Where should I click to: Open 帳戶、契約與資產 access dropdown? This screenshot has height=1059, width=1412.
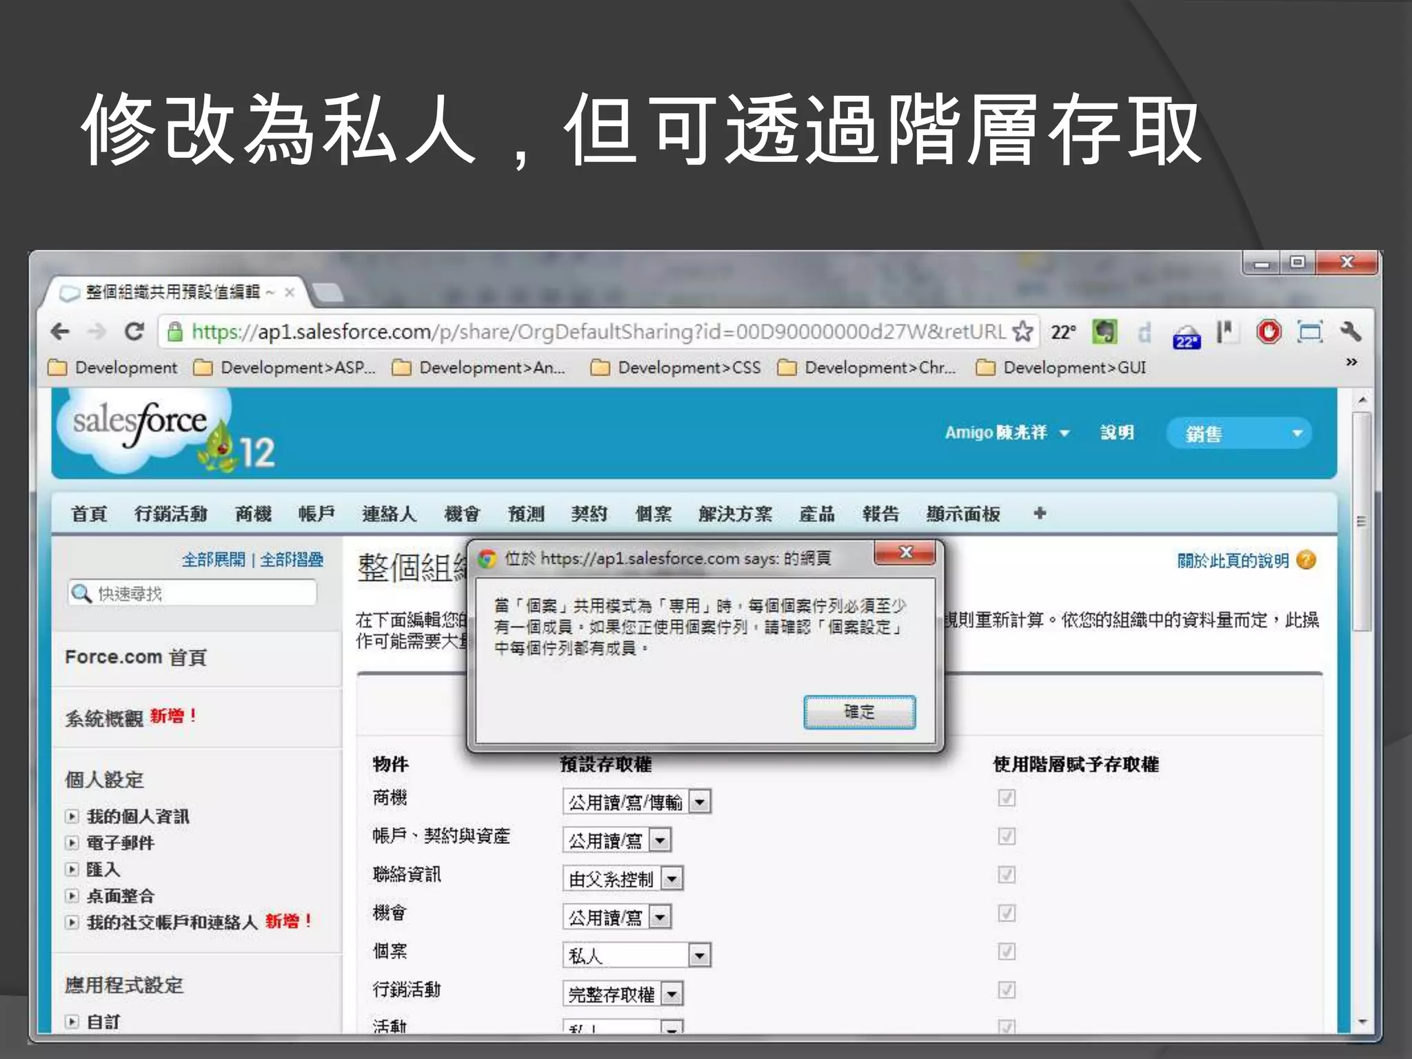coord(617,840)
